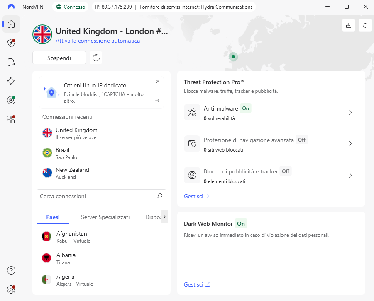Viewport: 374px width, 301px height.
Task: Toggle Protezione di navigazione avanzata Off badge
Action: [301, 140]
